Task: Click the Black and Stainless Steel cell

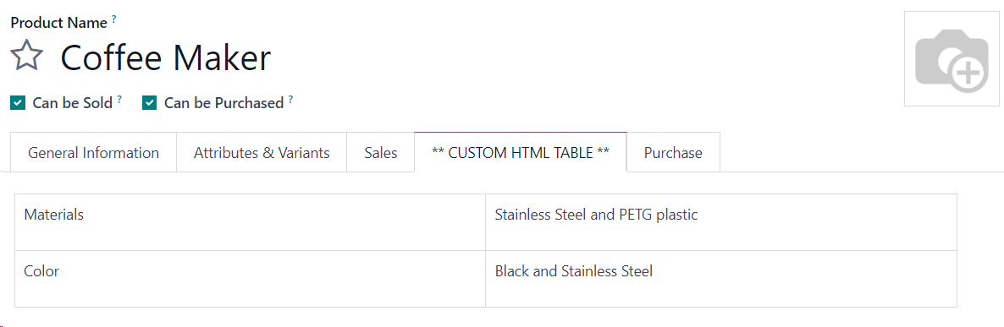Action: pos(721,279)
